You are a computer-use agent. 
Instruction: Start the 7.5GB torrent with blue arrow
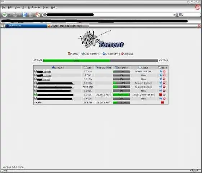click(161, 75)
